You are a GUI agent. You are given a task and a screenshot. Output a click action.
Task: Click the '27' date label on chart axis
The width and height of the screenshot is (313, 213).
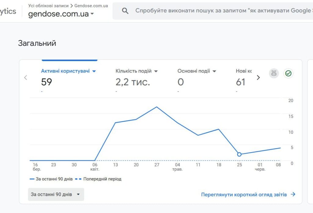pyautogui.click(x=157, y=165)
